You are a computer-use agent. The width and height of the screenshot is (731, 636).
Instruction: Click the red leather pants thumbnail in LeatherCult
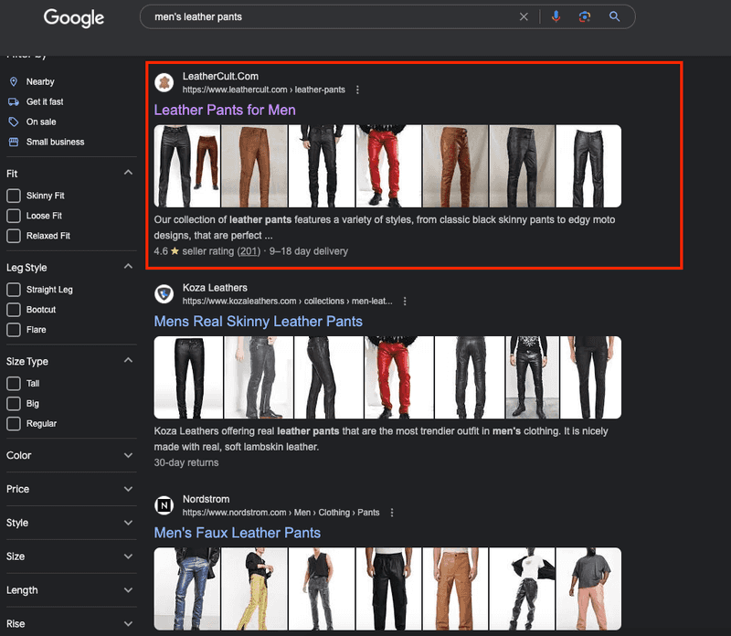tap(389, 166)
